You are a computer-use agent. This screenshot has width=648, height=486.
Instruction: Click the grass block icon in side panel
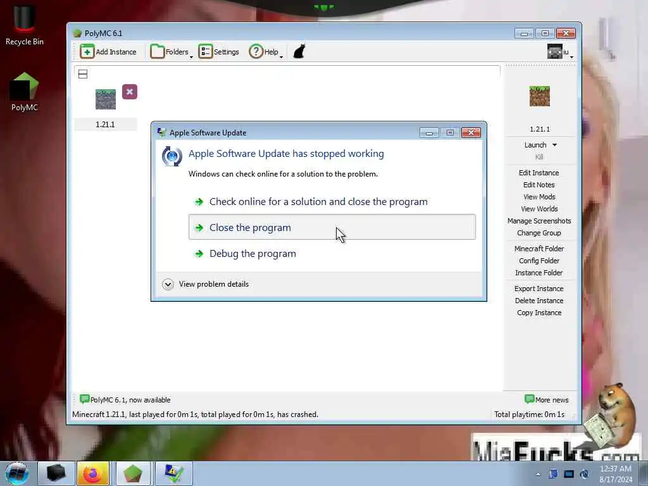click(539, 96)
